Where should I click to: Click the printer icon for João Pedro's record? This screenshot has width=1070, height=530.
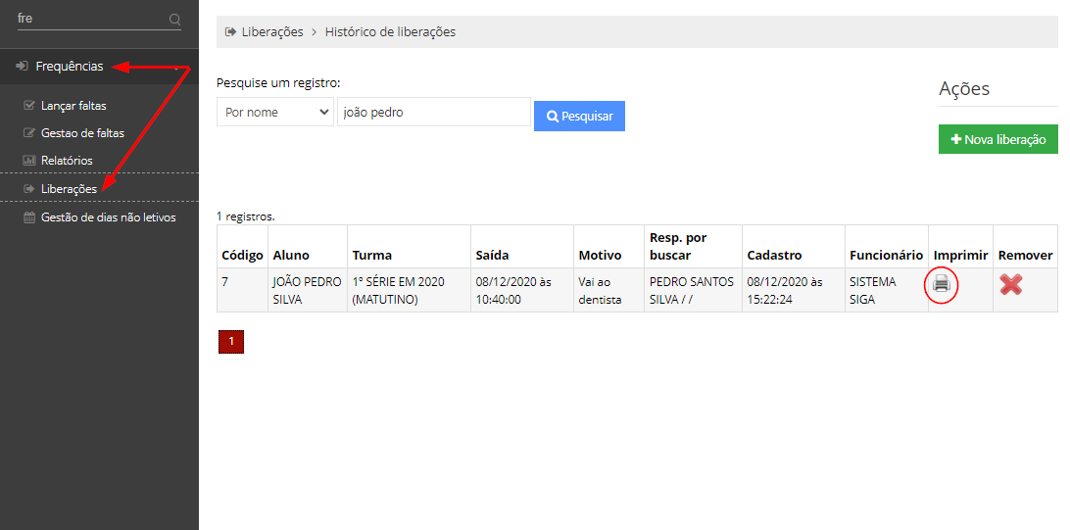click(941, 285)
